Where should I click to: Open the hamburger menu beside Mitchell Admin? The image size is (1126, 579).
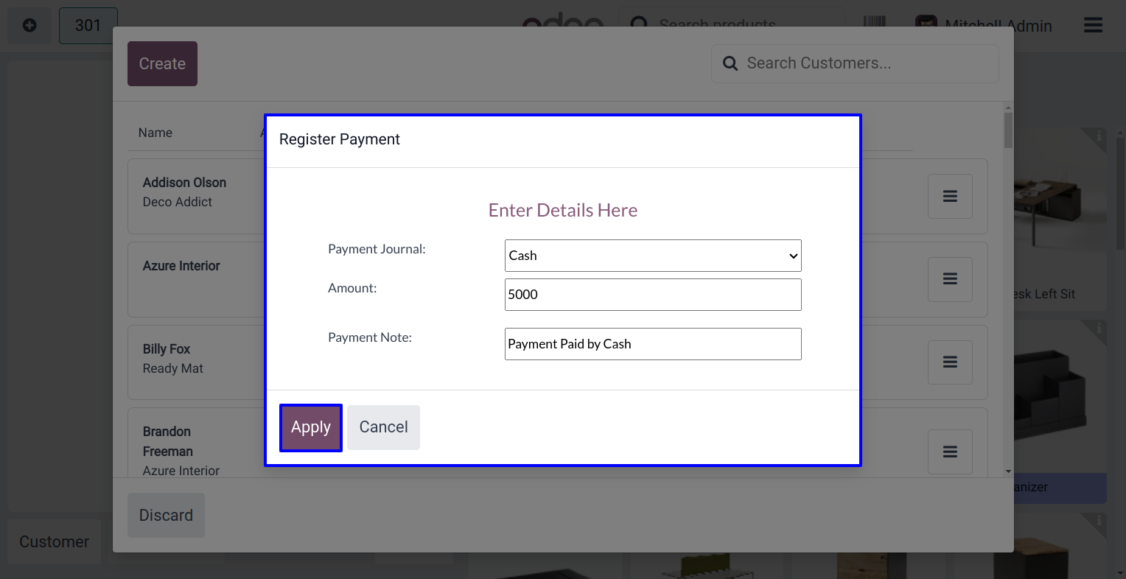[1093, 26]
